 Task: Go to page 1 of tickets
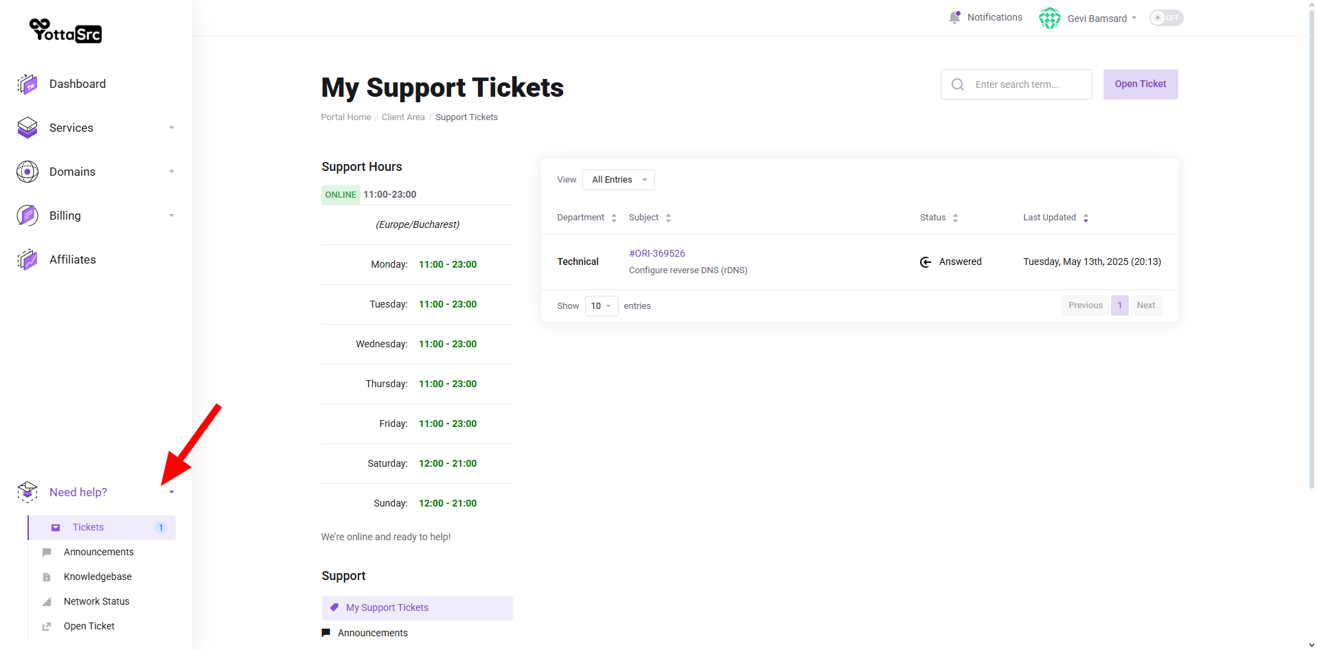pyautogui.click(x=1120, y=305)
